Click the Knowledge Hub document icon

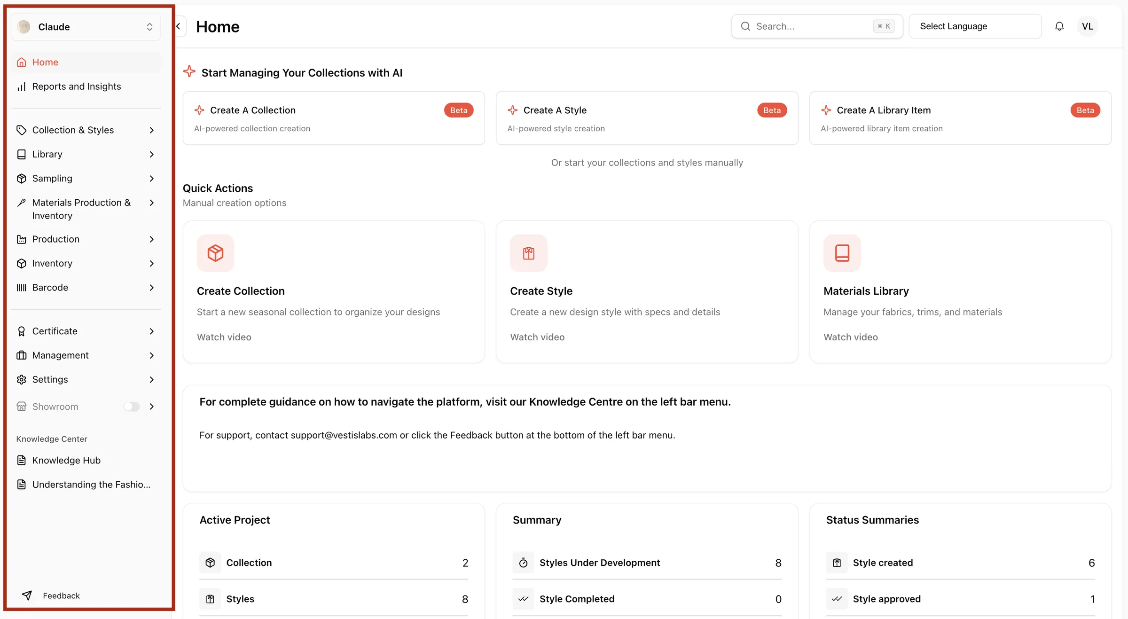(22, 461)
